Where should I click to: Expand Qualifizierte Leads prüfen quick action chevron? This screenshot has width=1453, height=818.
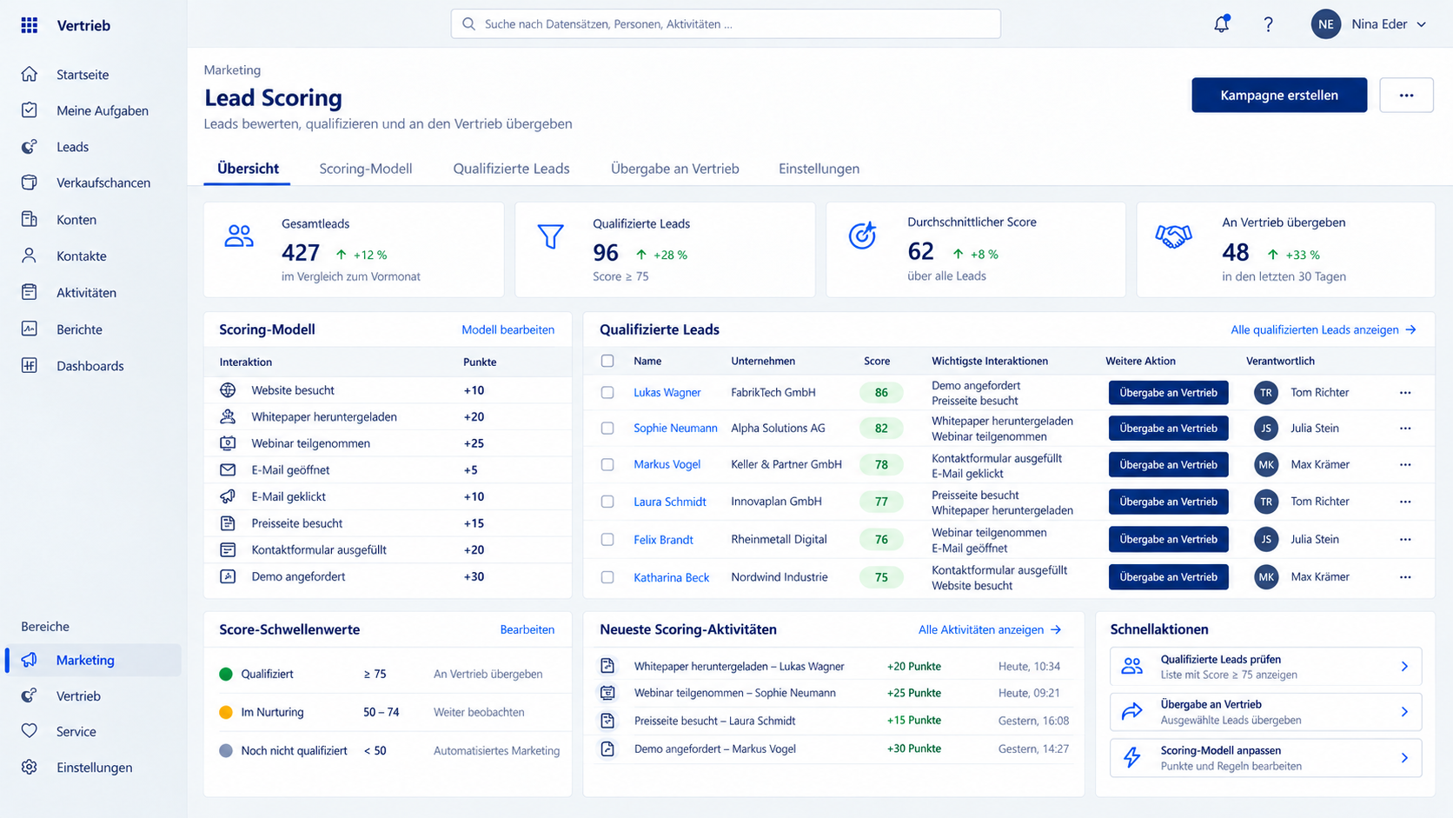tap(1404, 667)
